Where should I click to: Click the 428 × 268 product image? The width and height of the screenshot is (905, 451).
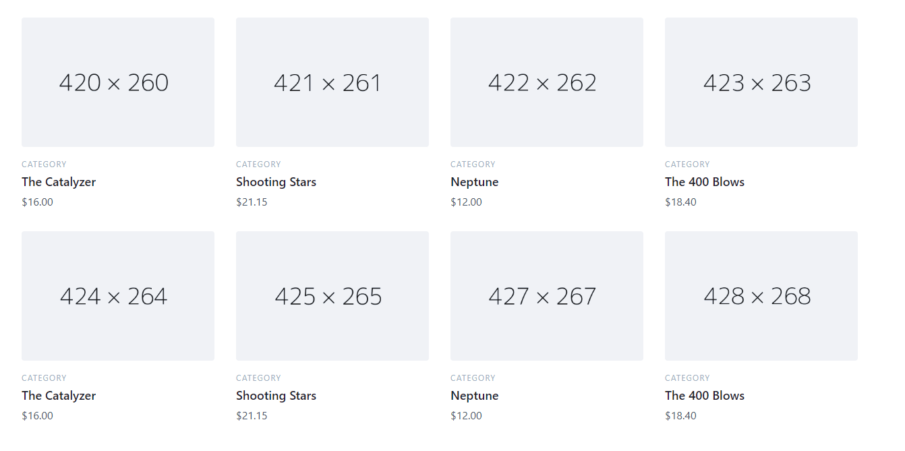[761, 296]
